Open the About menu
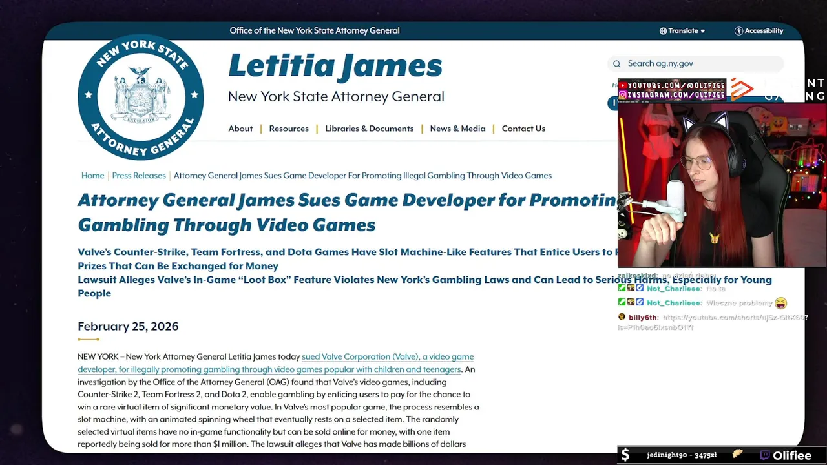This screenshot has height=465, width=827. [240, 129]
